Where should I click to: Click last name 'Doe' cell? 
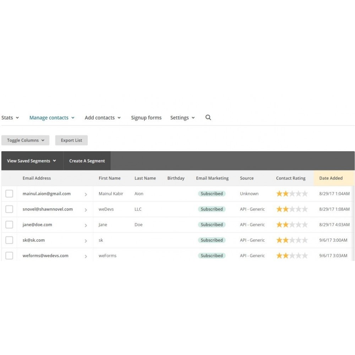pos(138,225)
